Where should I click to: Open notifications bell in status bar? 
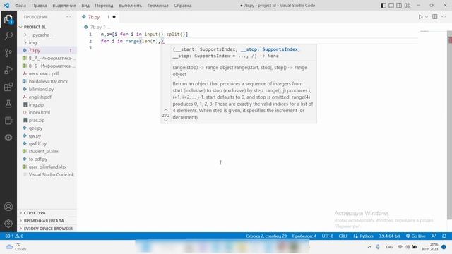click(444, 236)
